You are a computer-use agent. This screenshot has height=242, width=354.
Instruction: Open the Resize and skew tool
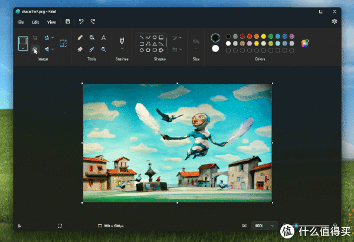(63, 43)
